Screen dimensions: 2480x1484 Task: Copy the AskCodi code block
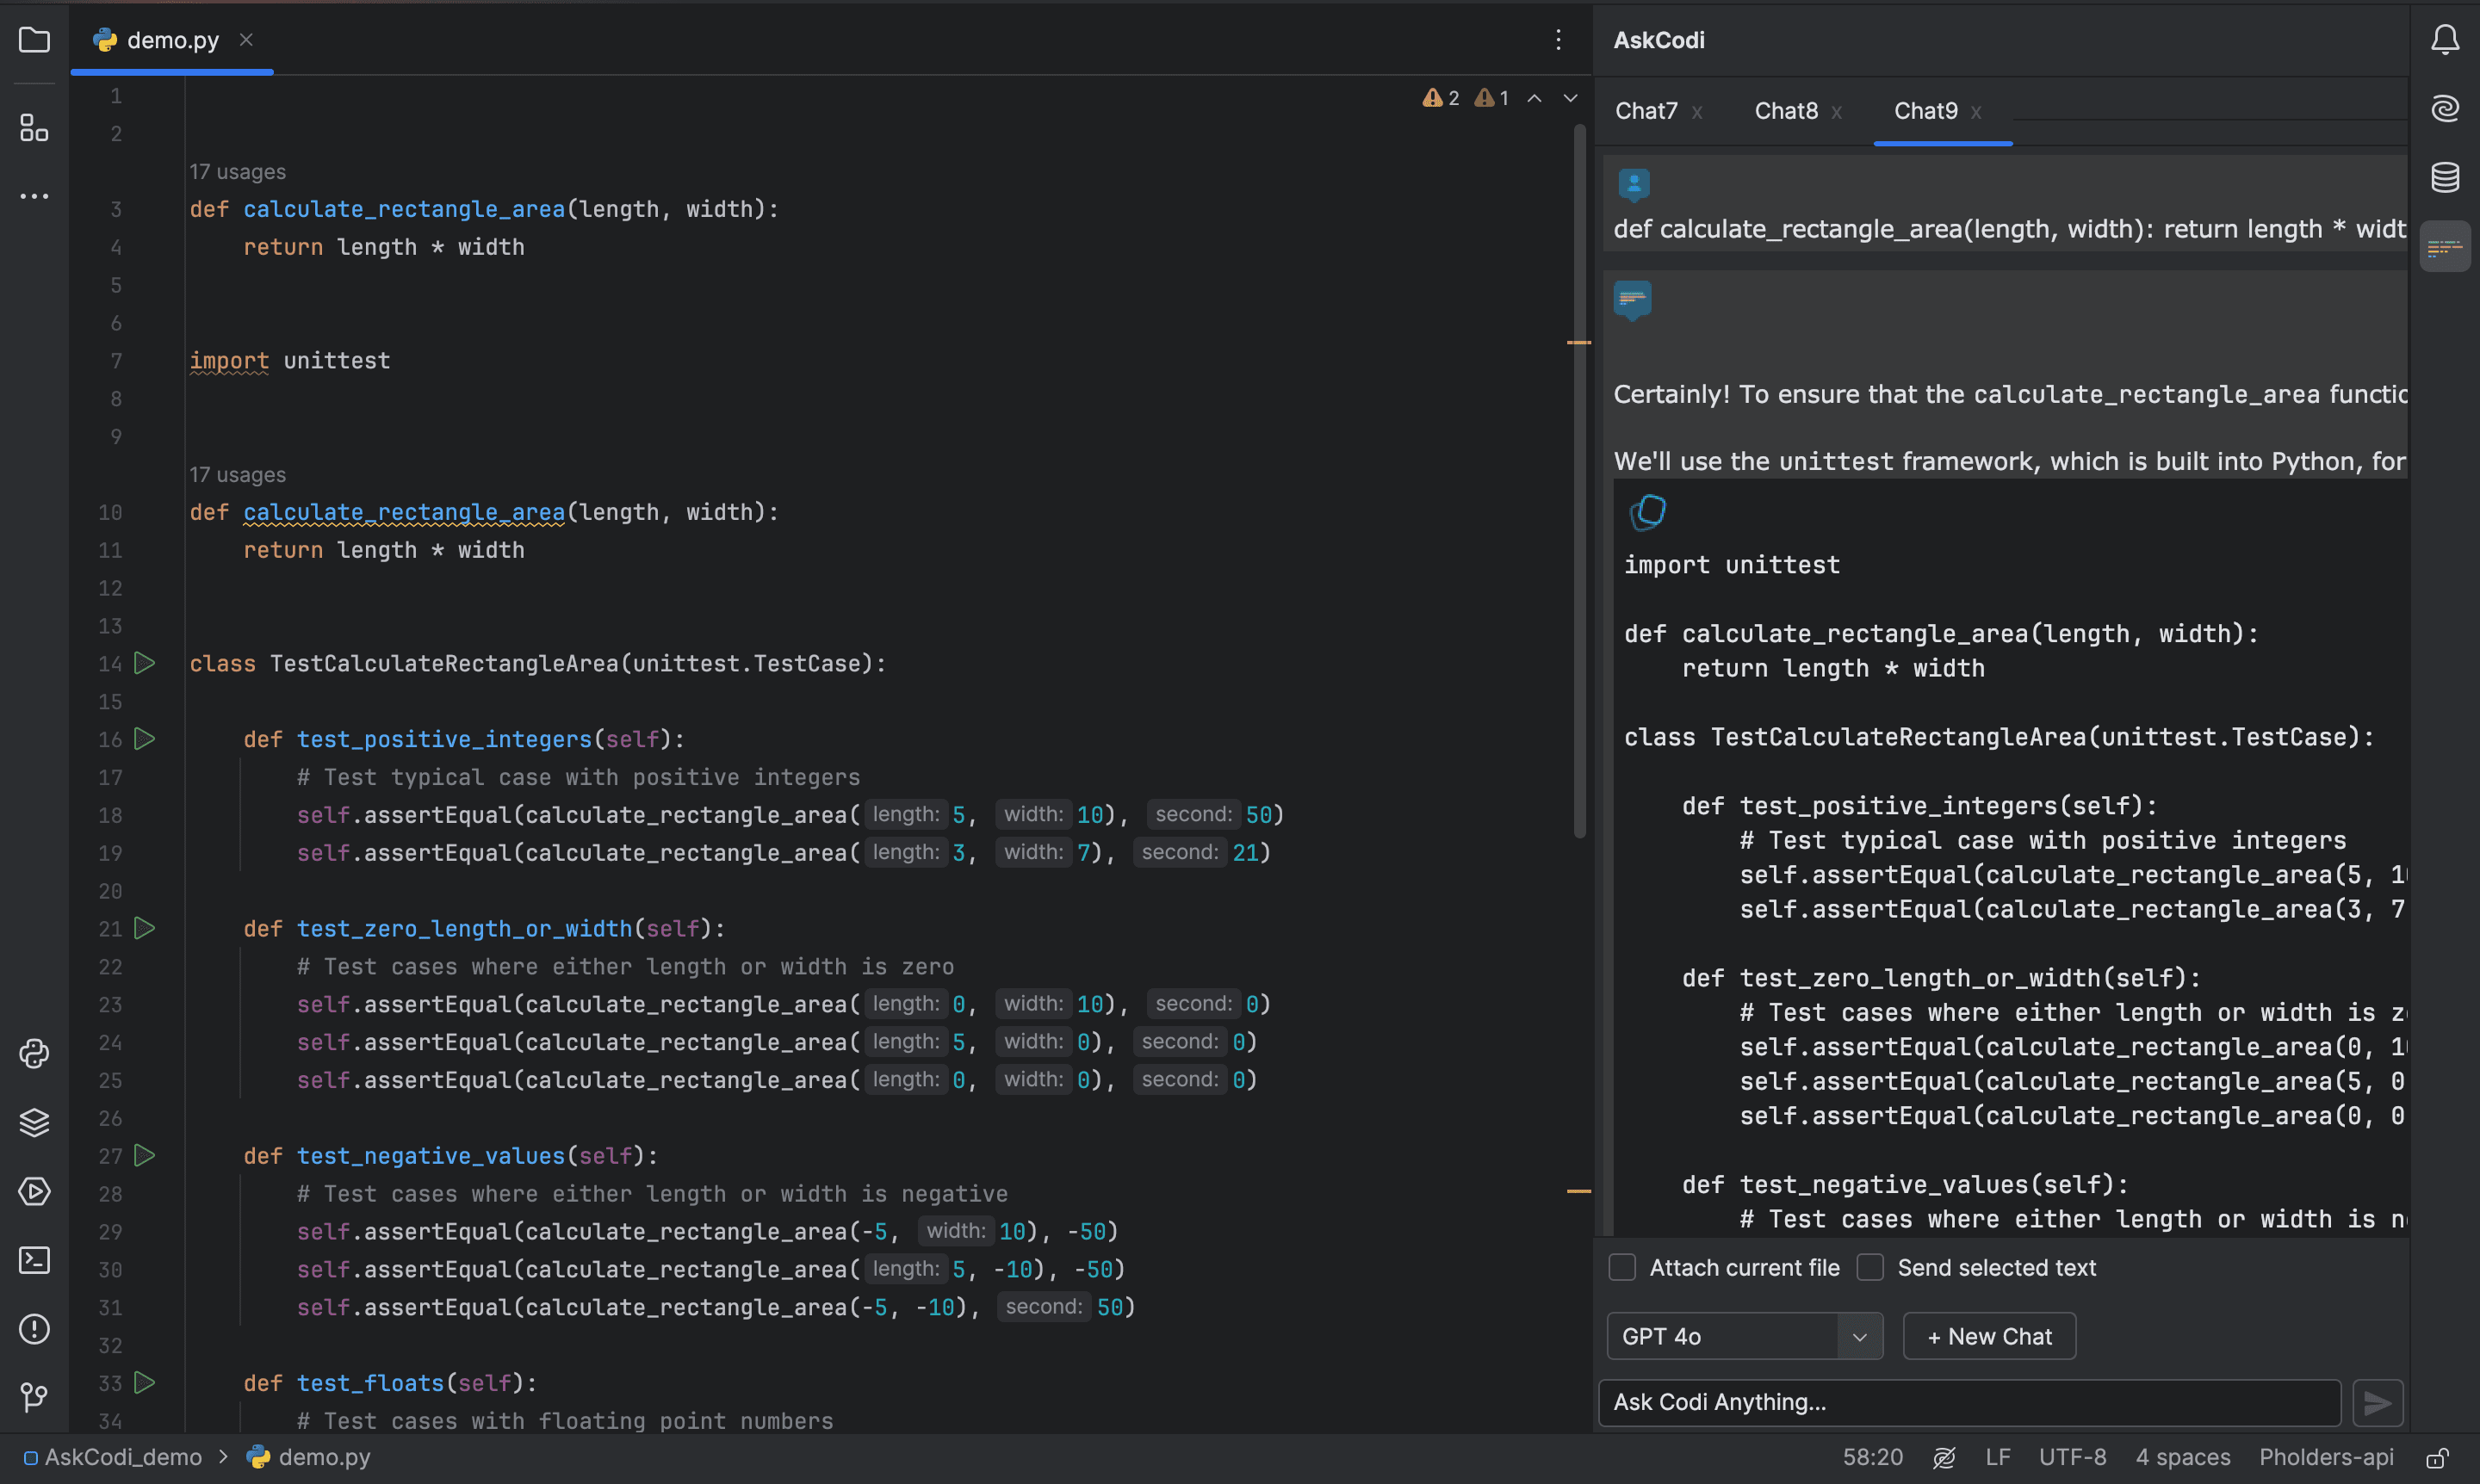point(1647,512)
